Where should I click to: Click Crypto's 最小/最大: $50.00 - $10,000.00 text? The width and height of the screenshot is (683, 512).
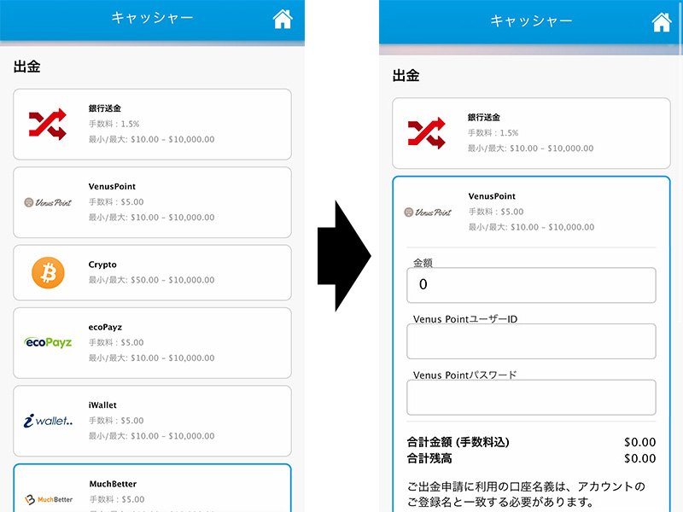click(152, 280)
